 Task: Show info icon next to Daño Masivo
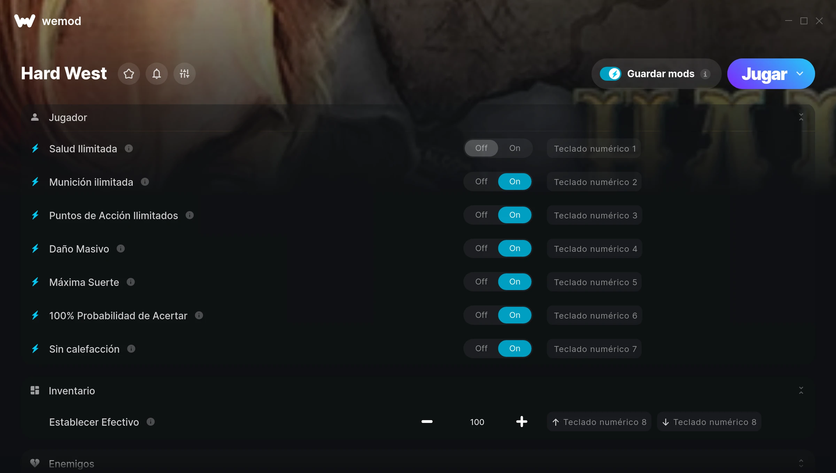121,249
